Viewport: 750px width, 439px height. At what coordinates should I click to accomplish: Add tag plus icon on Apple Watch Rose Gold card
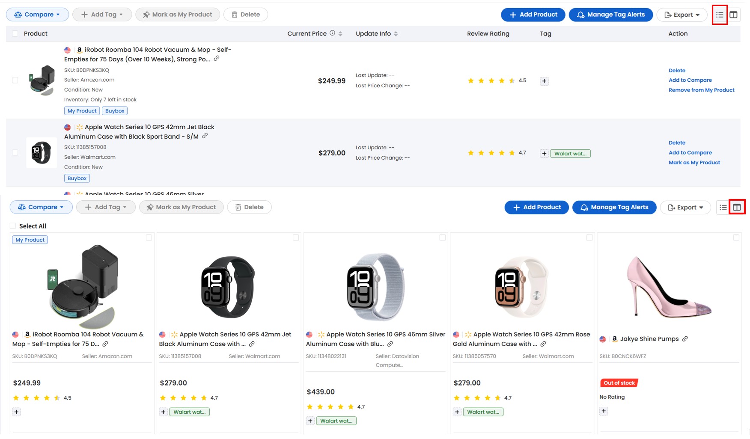457,412
